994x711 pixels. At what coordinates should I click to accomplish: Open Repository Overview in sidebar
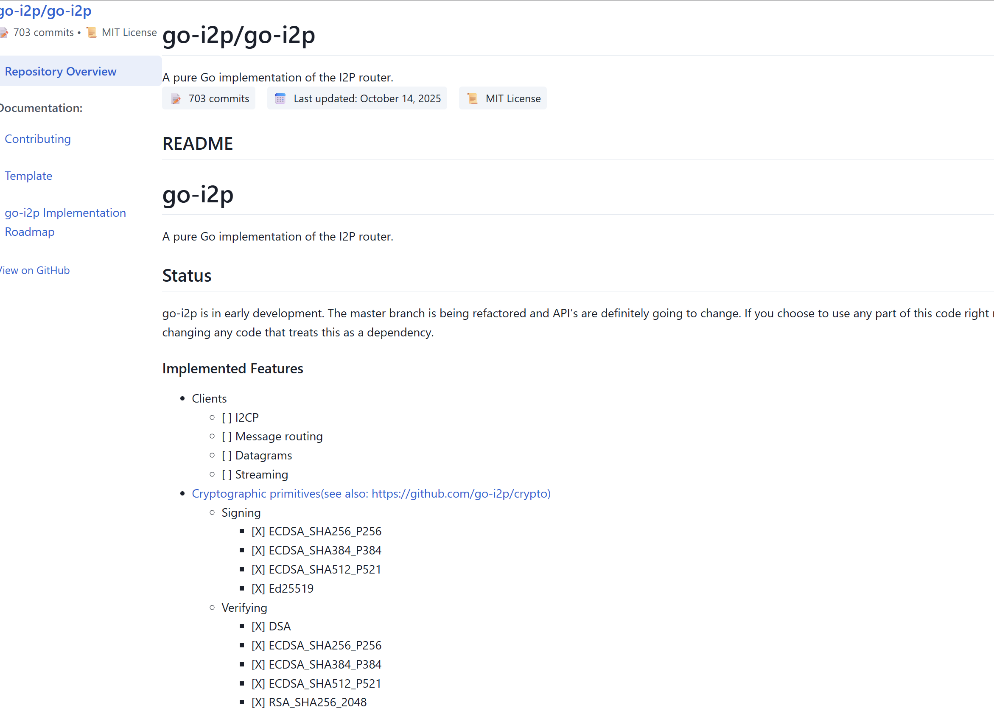[x=61, y=71]
